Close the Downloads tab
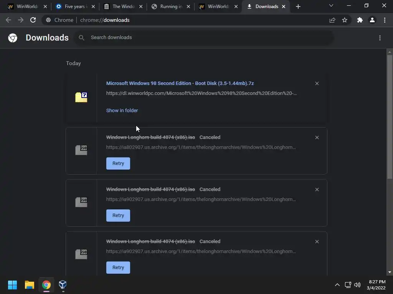The image size is (393, 294). [284, 7]
